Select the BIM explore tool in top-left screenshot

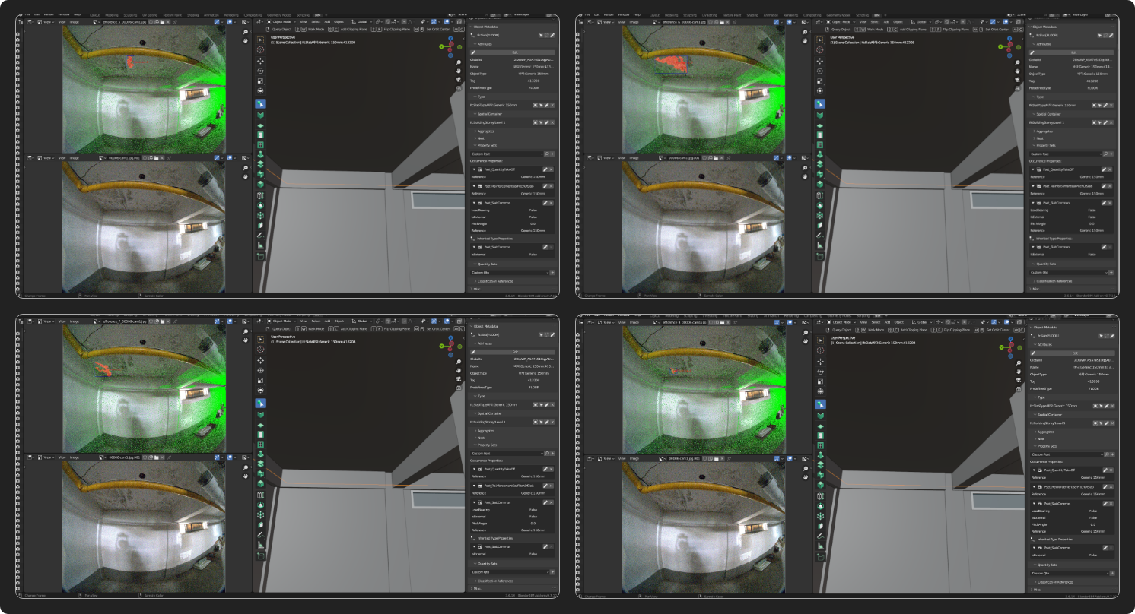(260, 103)
